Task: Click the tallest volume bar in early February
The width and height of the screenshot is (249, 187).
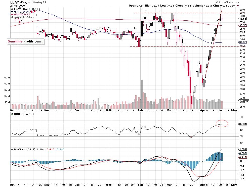Action: tap(142, 94)
